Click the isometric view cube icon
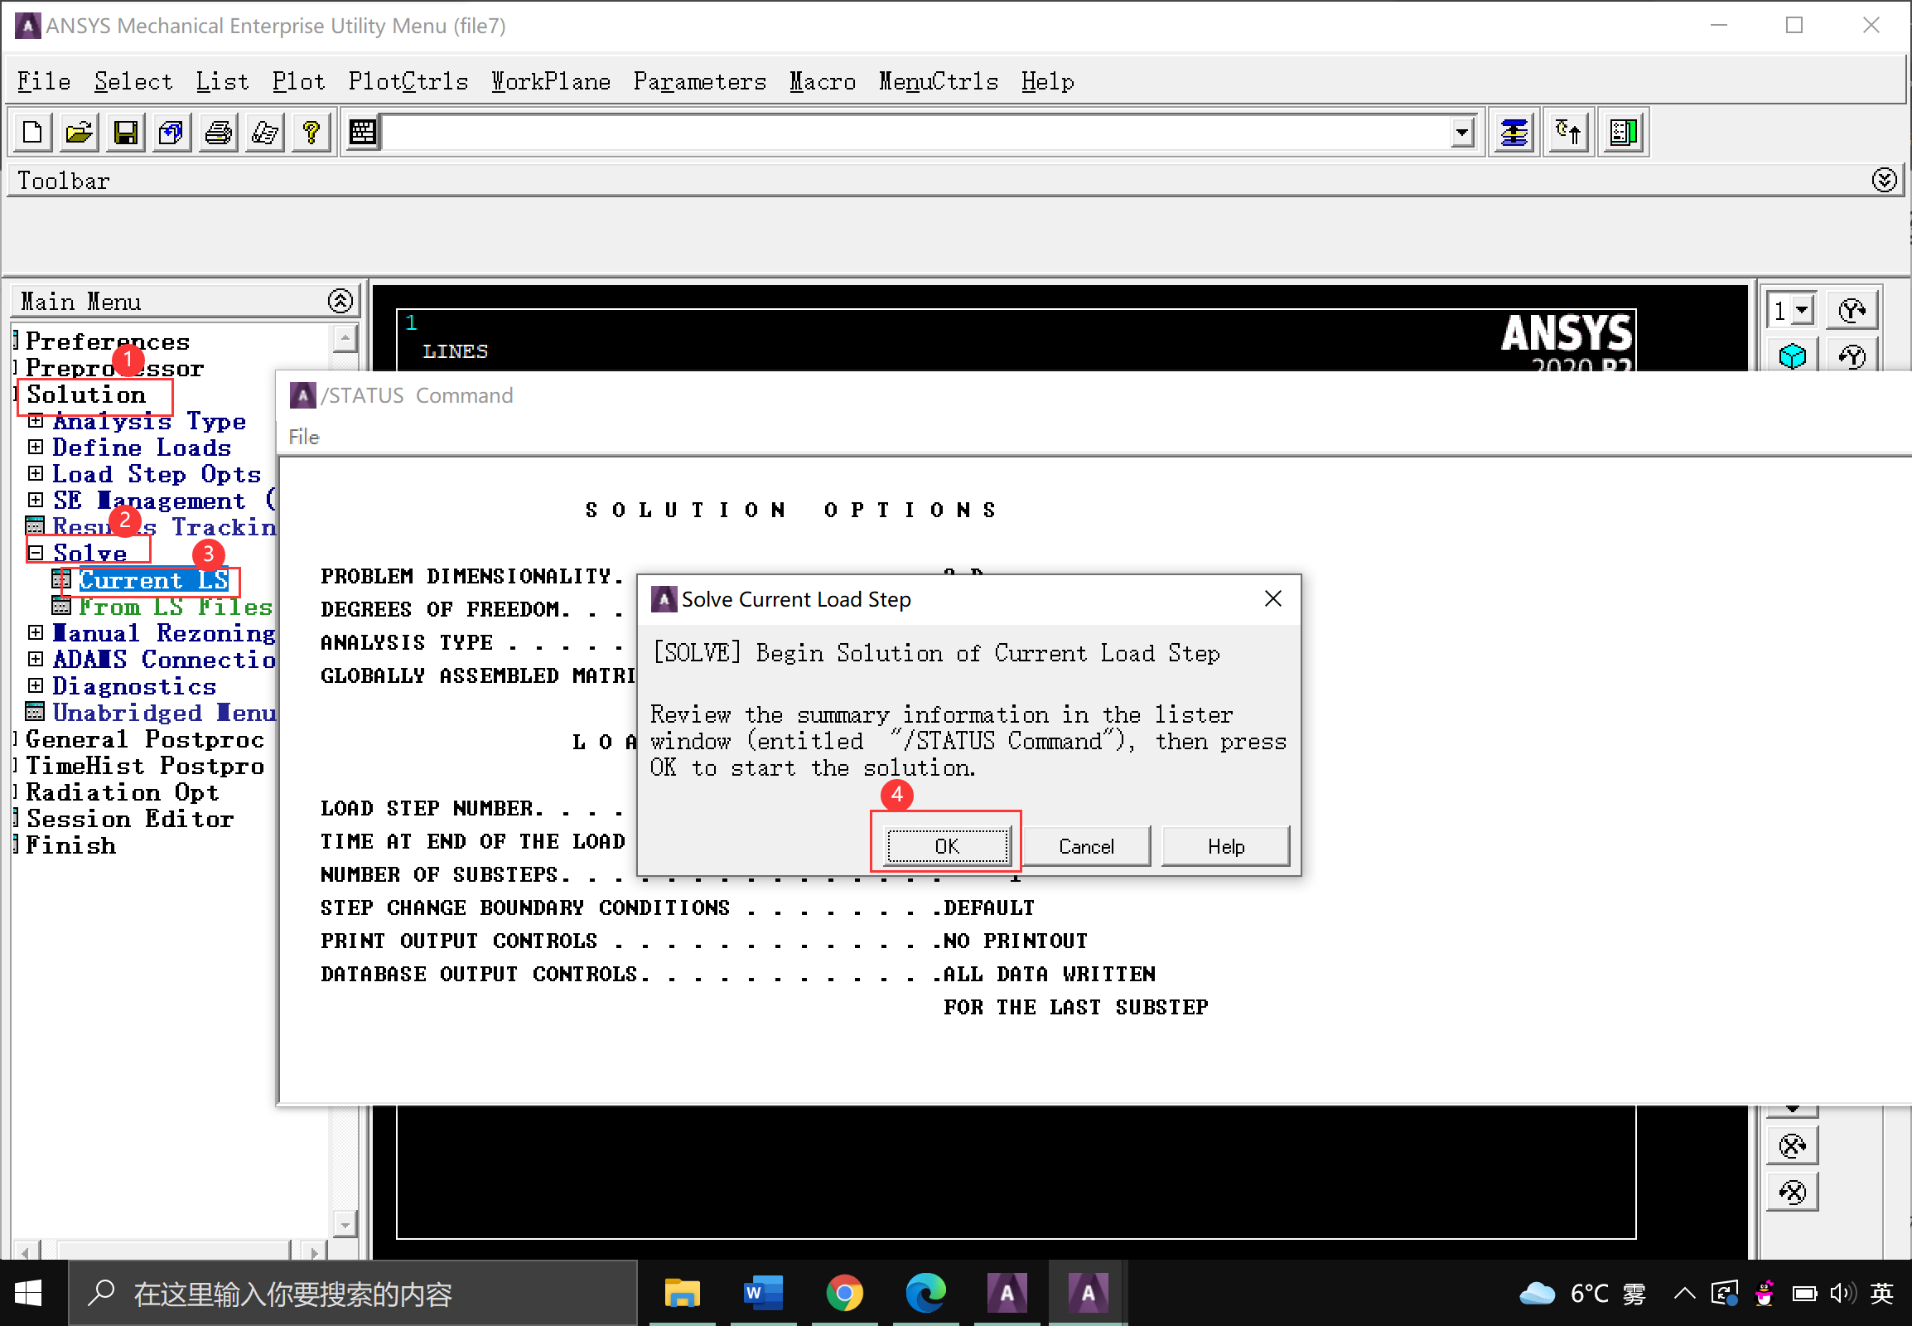 (x=1792, y=357)
